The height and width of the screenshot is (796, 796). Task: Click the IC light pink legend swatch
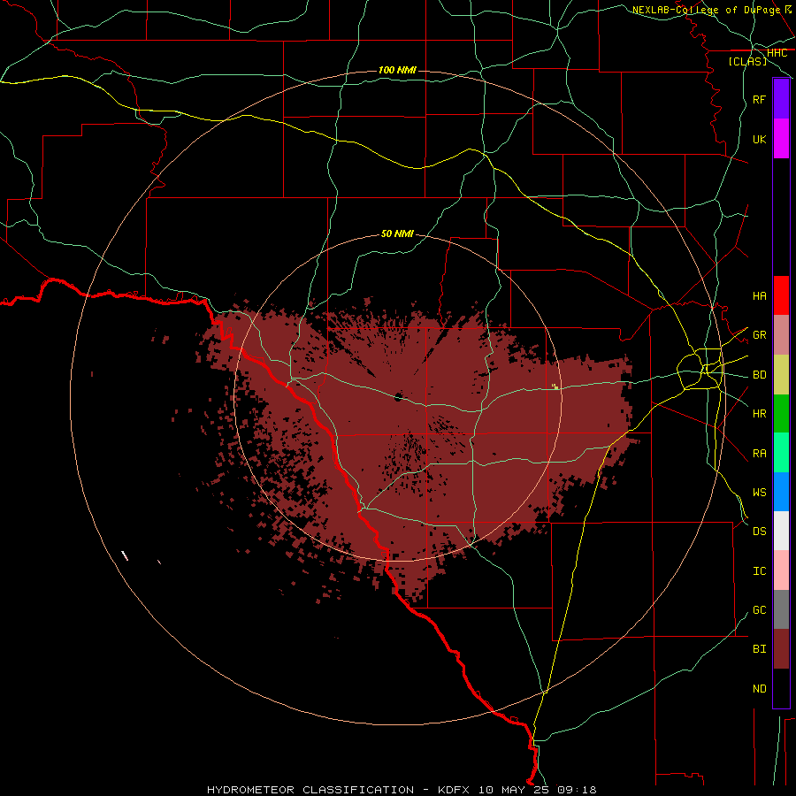pyautogui.click(x=781, y=570)
